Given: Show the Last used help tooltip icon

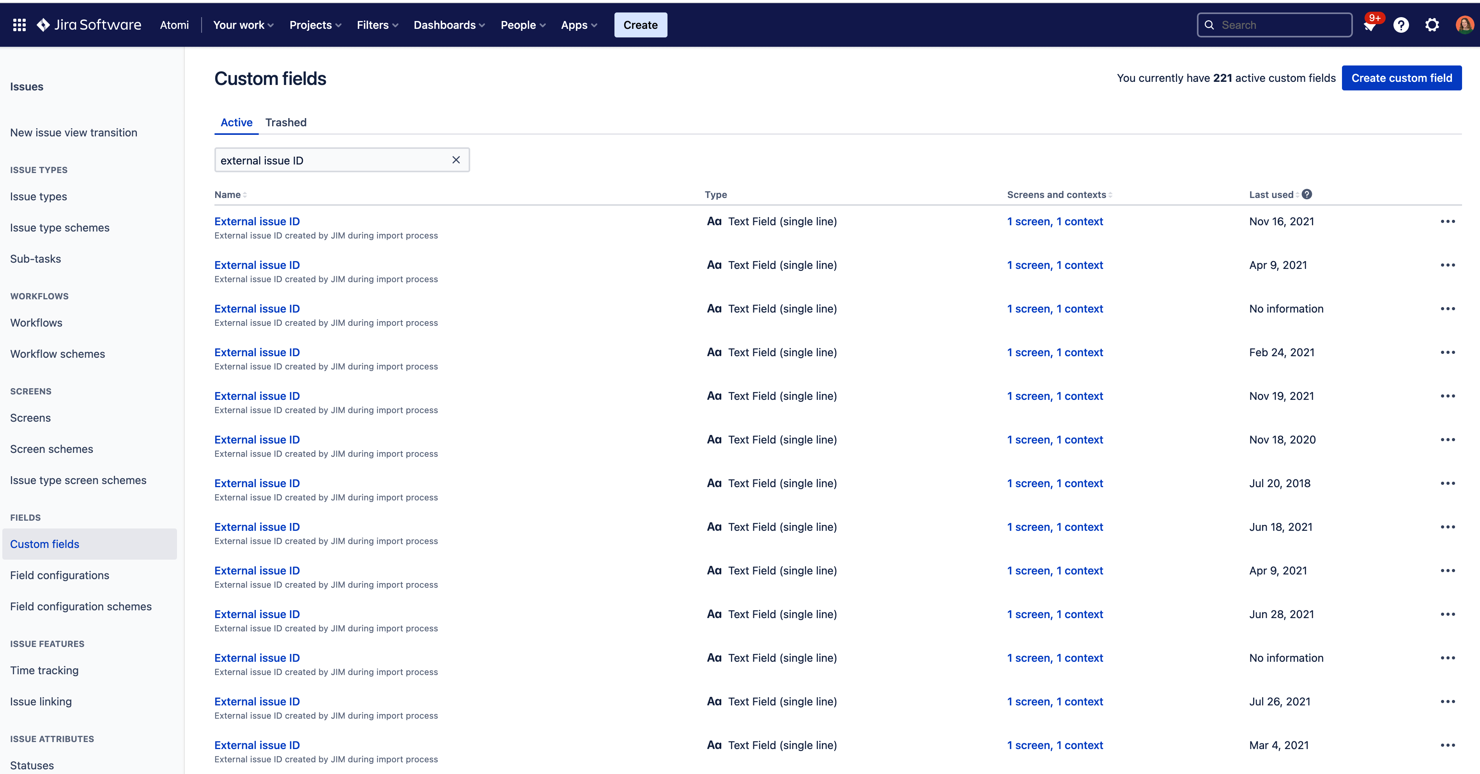Looking at the screenshot, I should (1307, 194).
